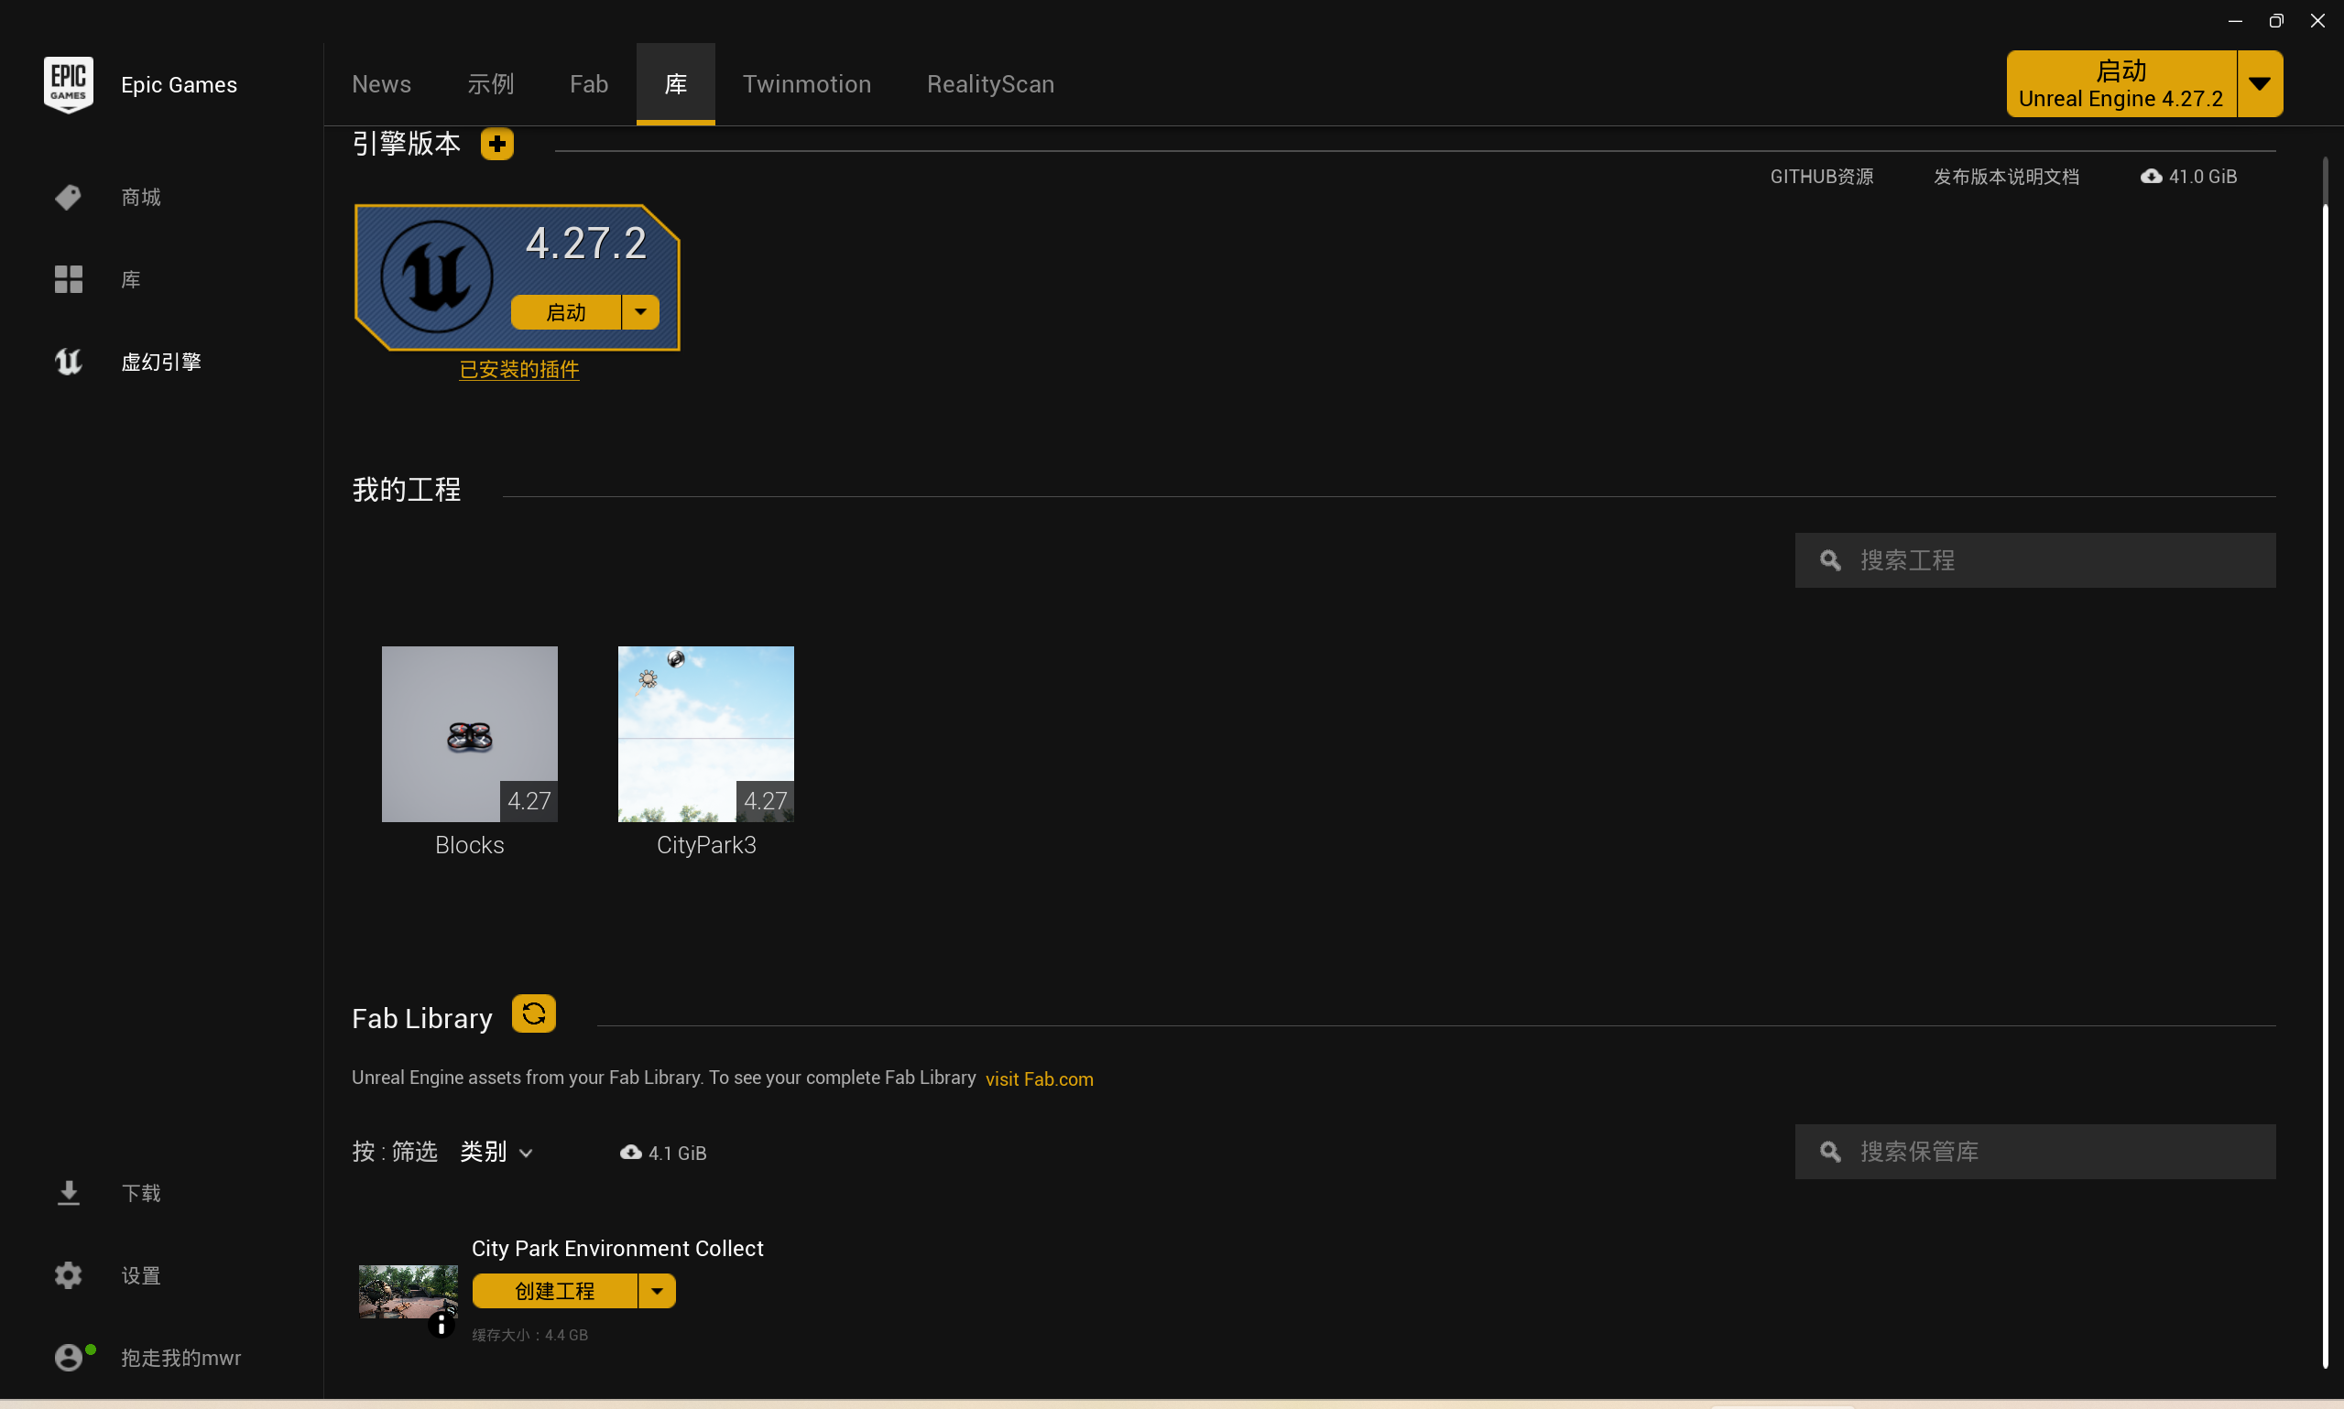This screenshot has width=2344, height=1409.
Task: Switch to the Twinmotion tab
Action: point(806,84)
